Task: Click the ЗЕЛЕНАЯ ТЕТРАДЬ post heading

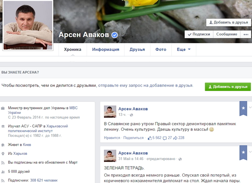Action: (124, 168)
